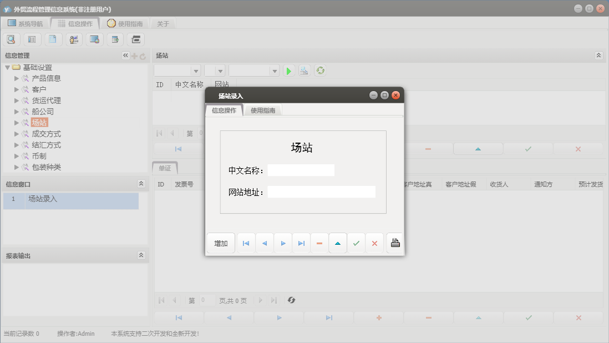Click the print icon in the 场站录入 dialog
This screenshot has width=609, height=343.
tap(394, 243)
